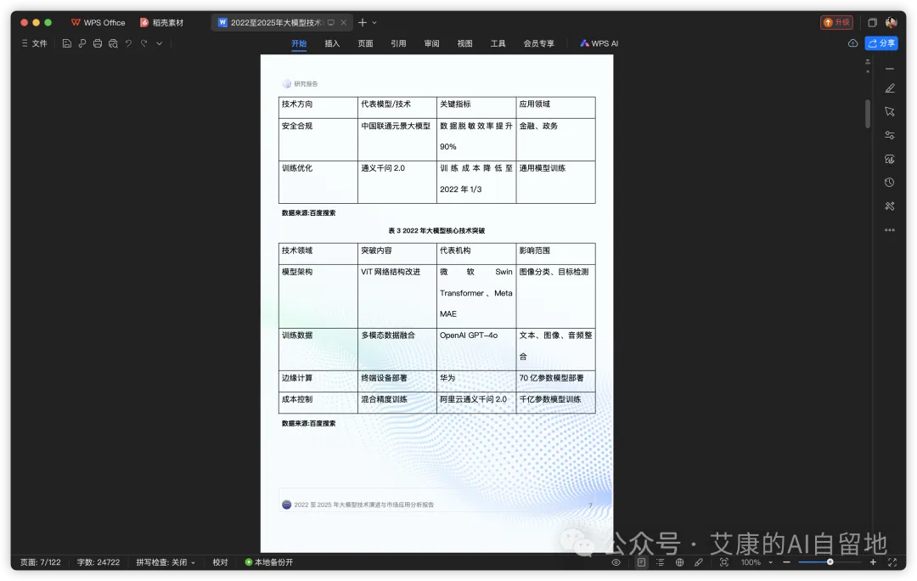Open the WPS AI tab
Viewport: 917px width, 581px height.
coord(599,43)
